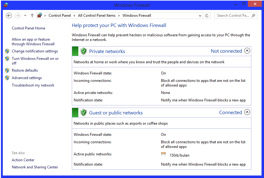Collapse Guest or public networks chevron
The image size is (264, 178).
pyautogui.click(x=247, y=112)
